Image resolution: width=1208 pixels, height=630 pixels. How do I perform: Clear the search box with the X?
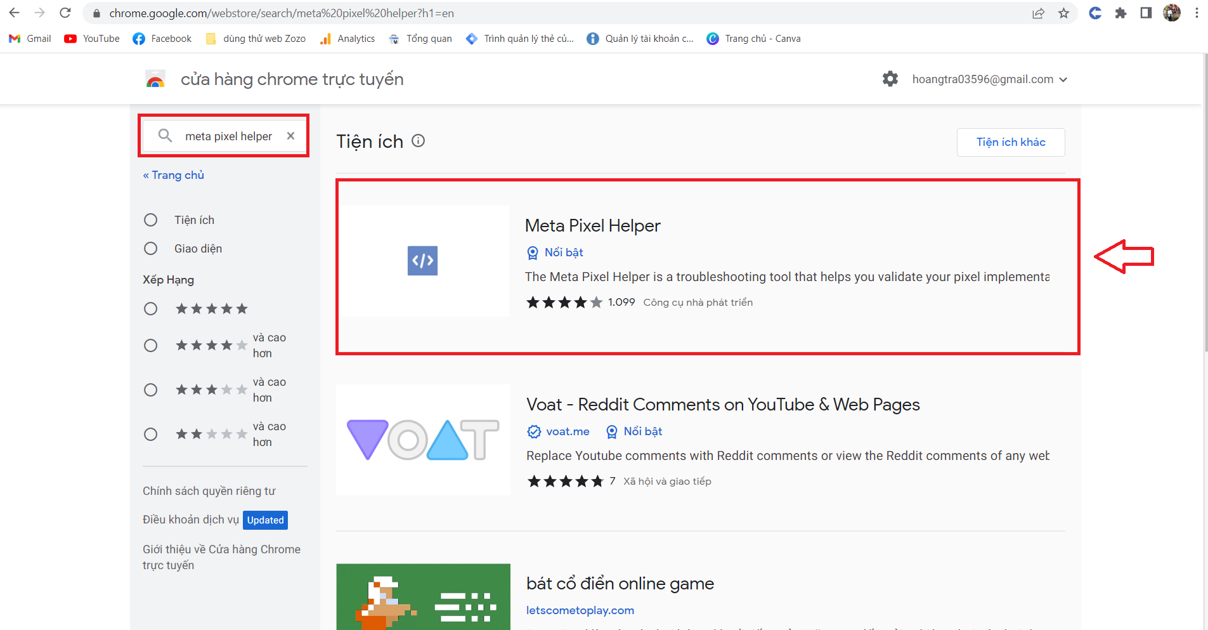click(x=290, y=136)
